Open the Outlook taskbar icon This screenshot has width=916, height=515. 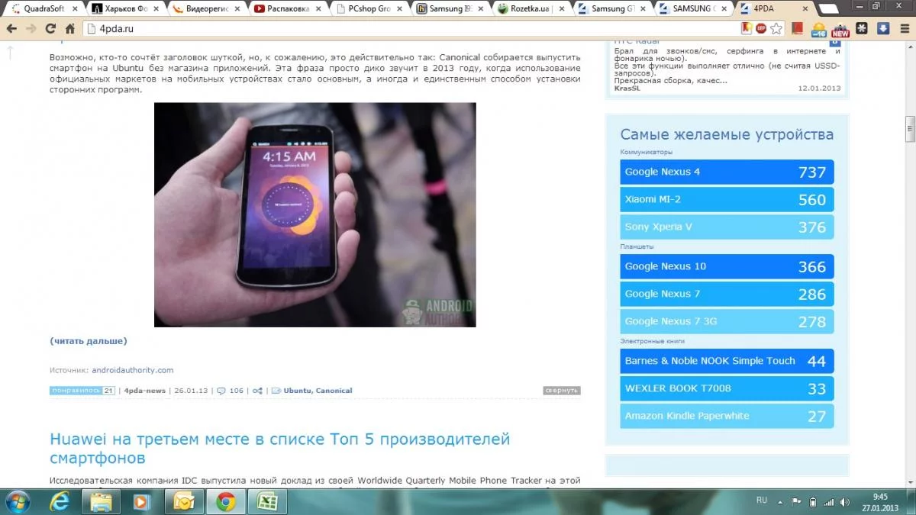[x=184, y=501]
